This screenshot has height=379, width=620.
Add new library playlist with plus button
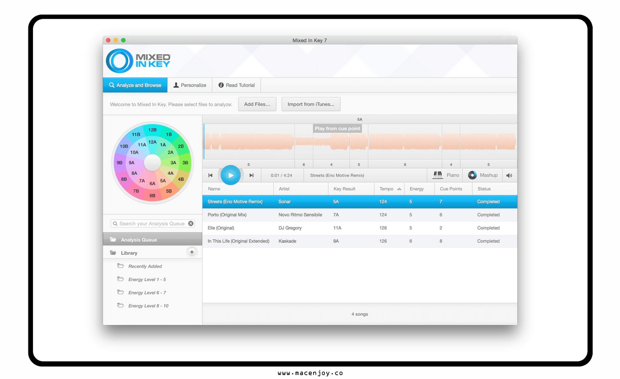(192, 252)
